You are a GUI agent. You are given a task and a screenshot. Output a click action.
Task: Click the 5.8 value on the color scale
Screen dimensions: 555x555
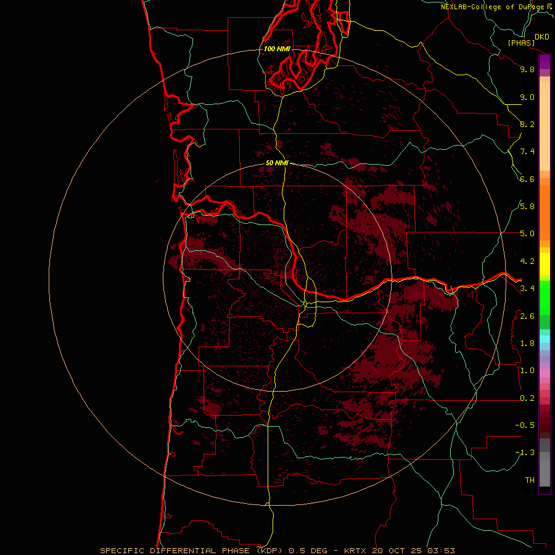(527, 207)
